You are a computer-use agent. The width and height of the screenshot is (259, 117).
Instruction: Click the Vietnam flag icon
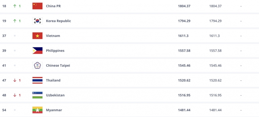coord(38,36)
